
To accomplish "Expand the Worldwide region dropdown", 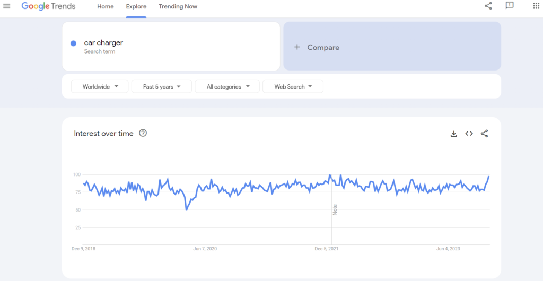I will click(100, 86).
